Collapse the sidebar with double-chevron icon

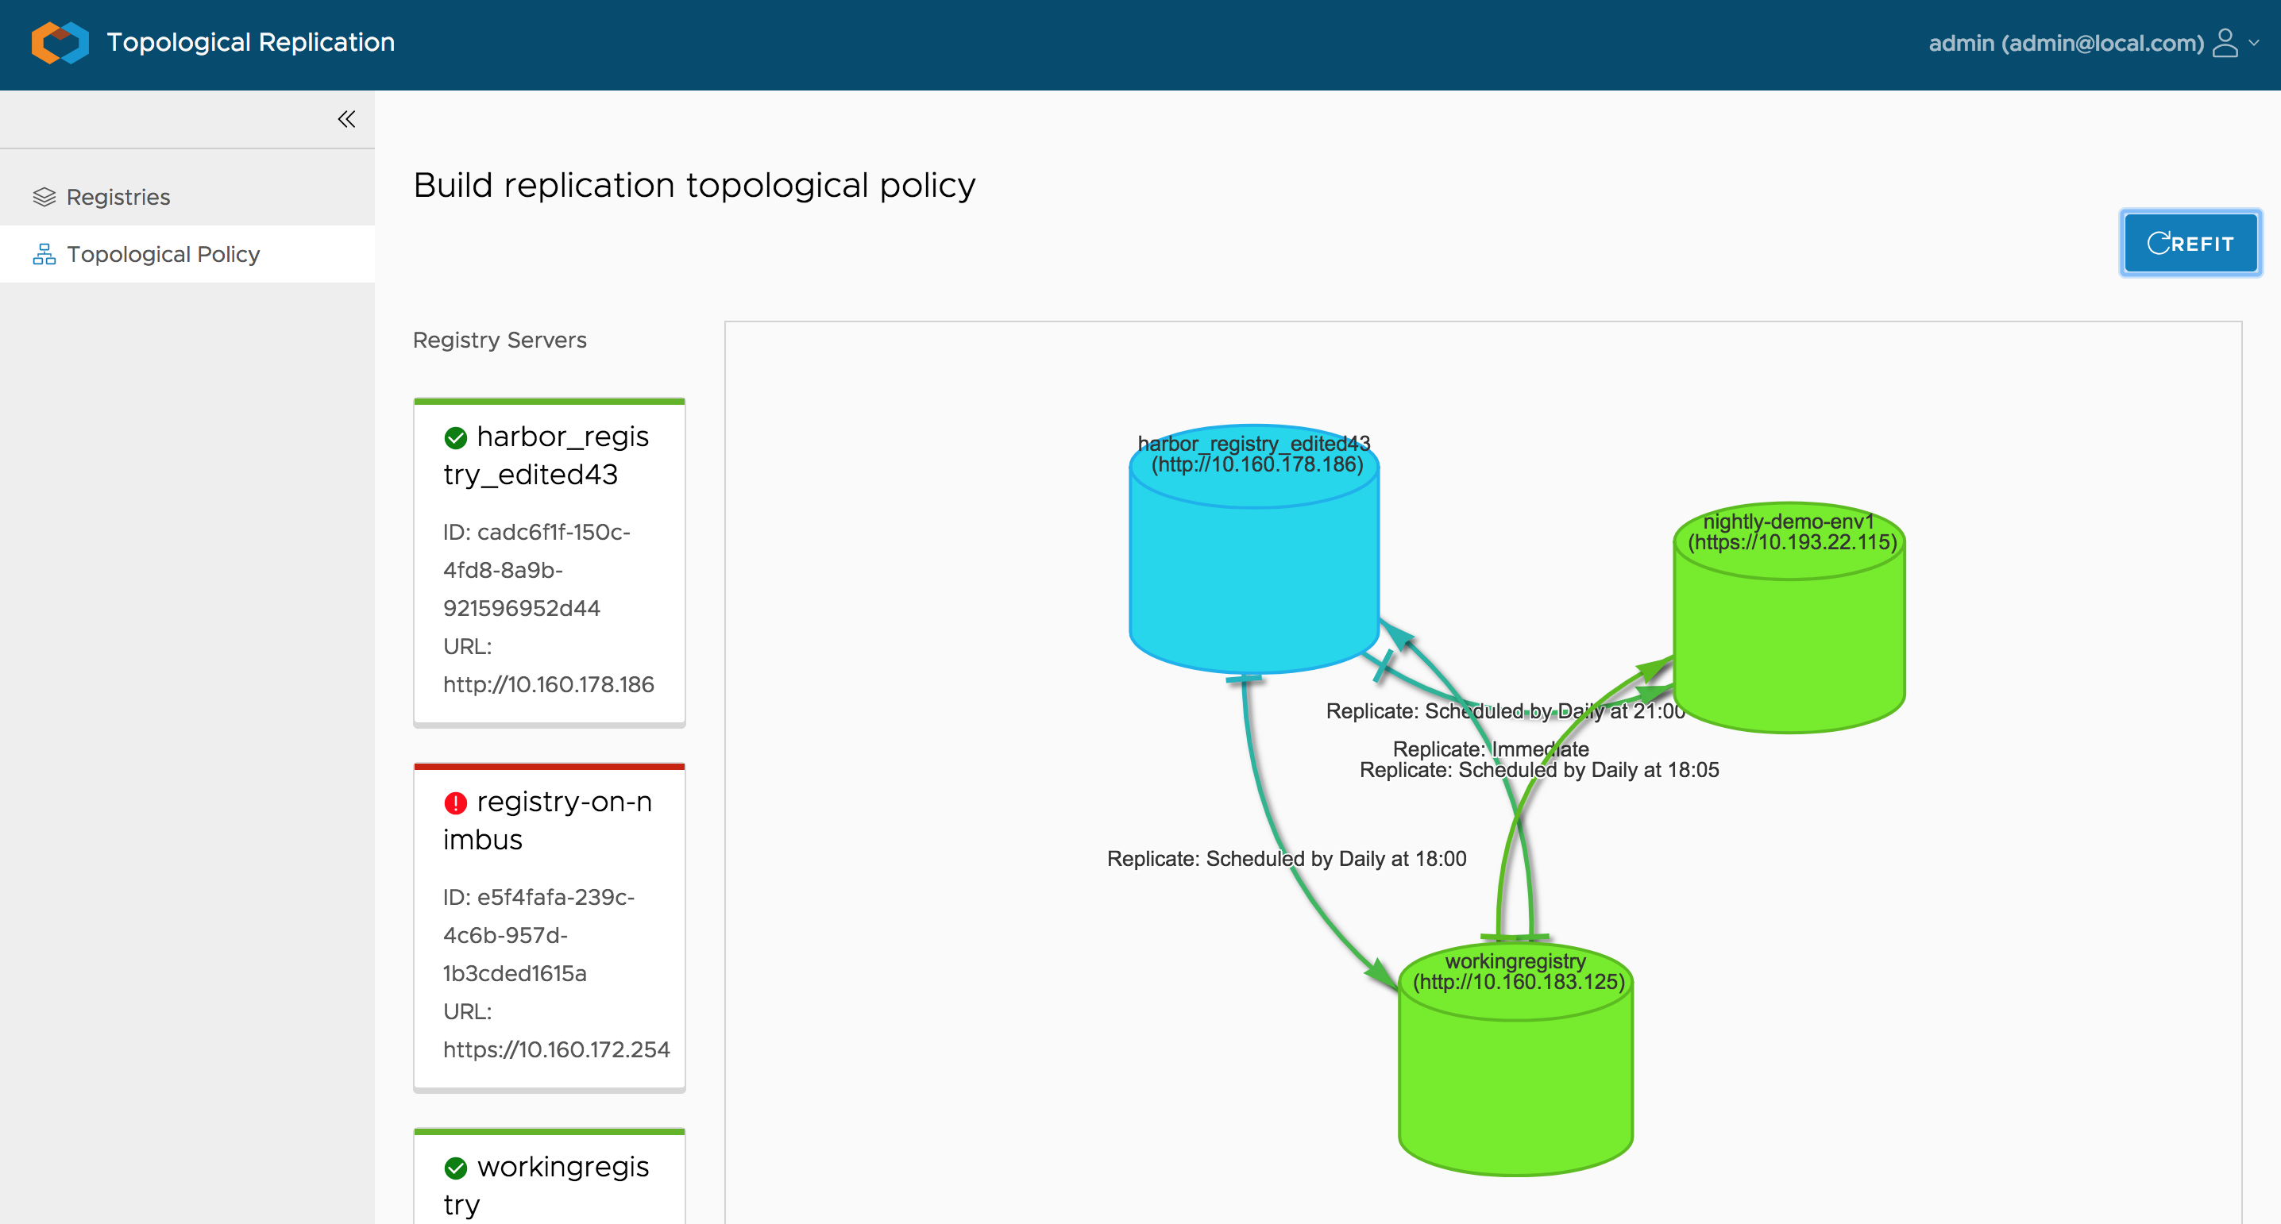click(346, 120)
